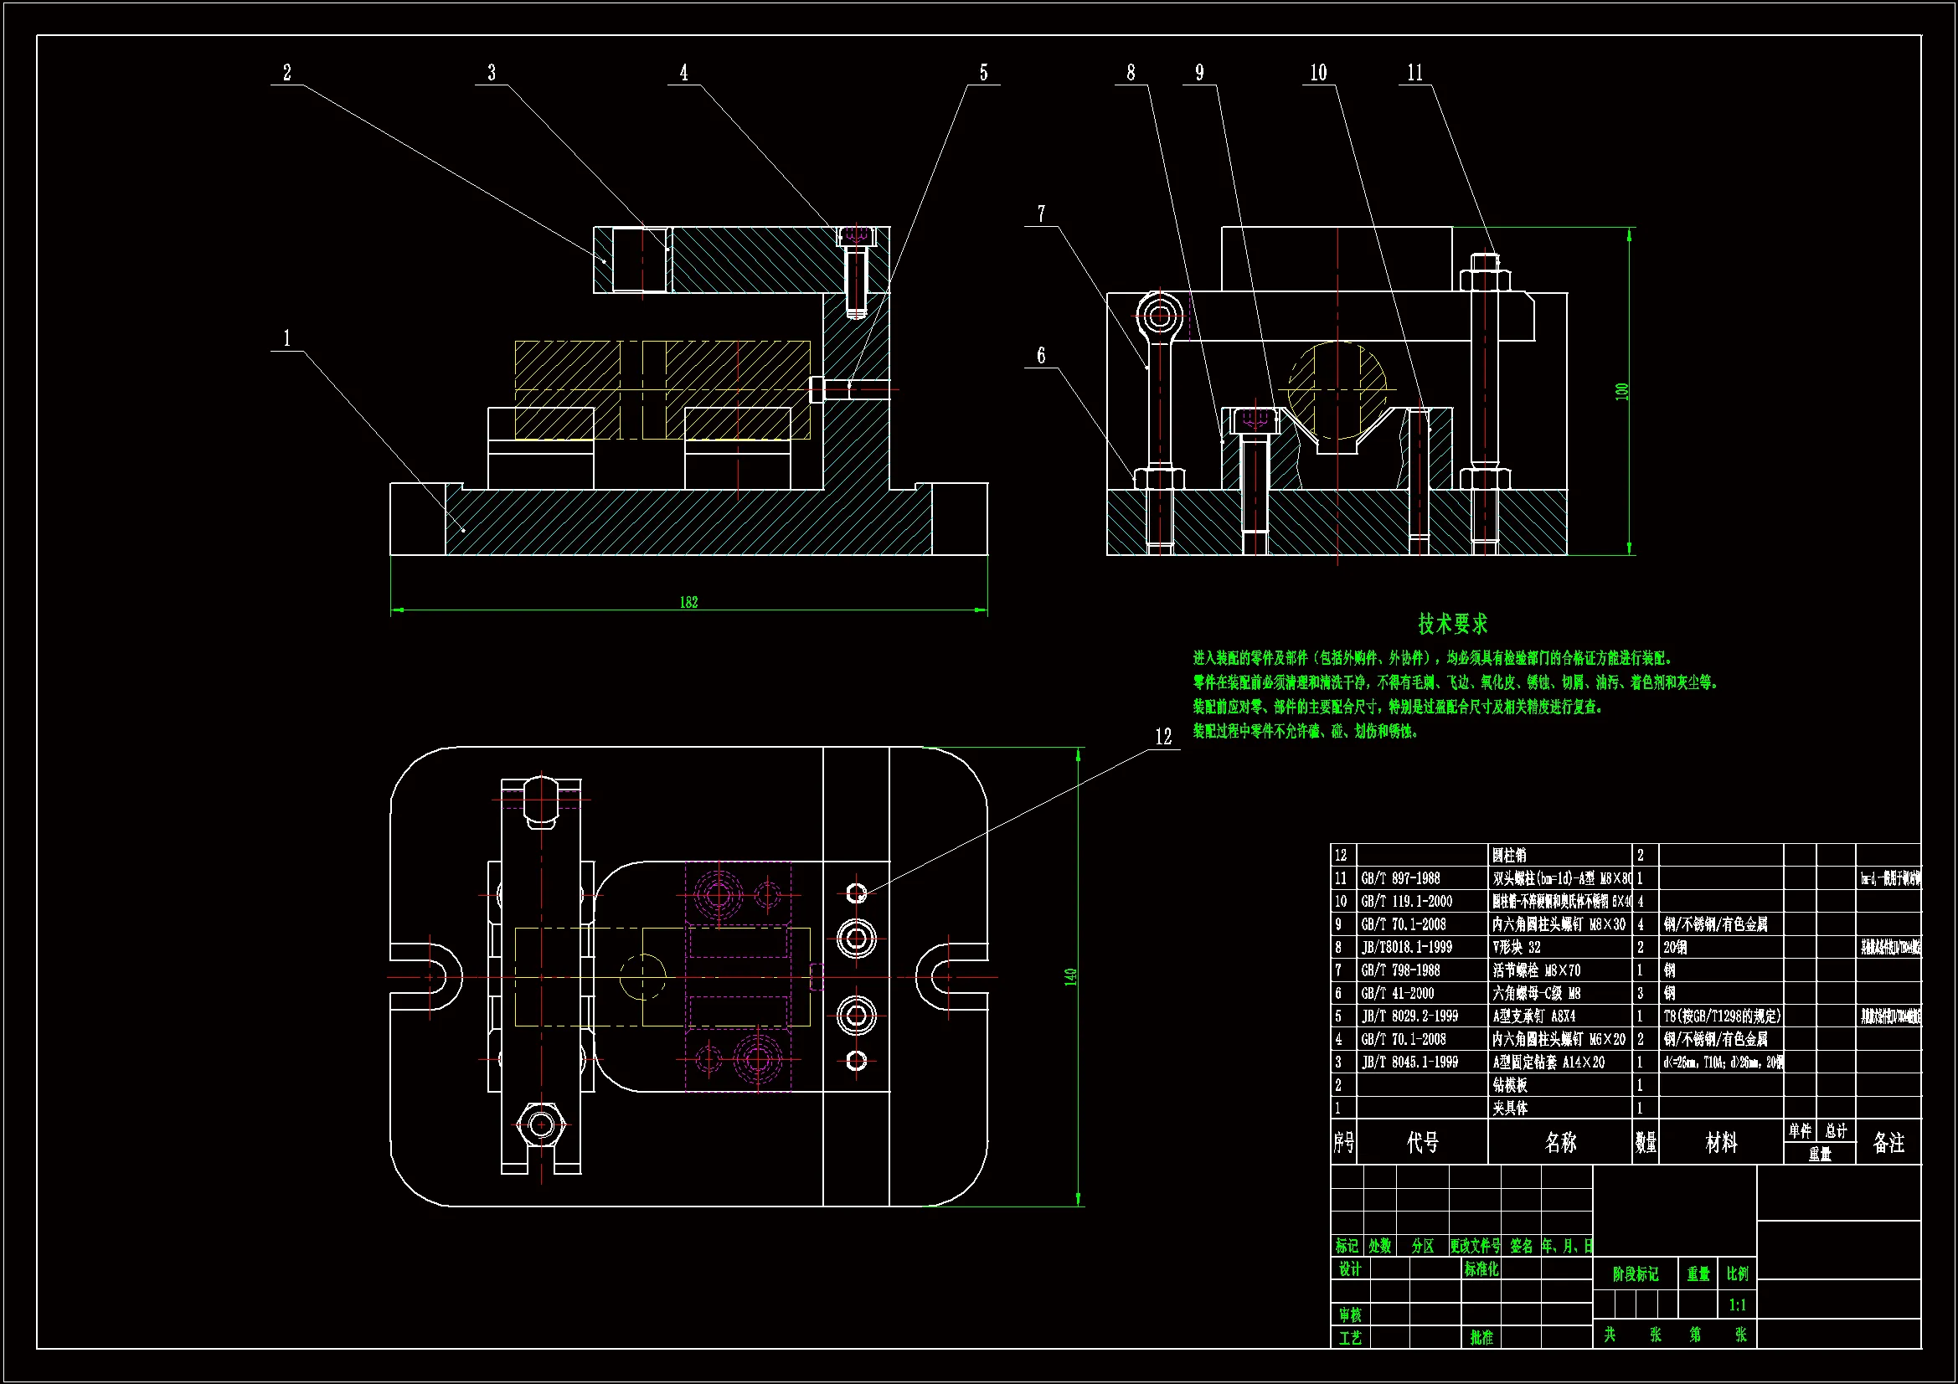The image size is (1958, 1384).
Task: Select the 备注 column header
Action: (1888, 1143)
